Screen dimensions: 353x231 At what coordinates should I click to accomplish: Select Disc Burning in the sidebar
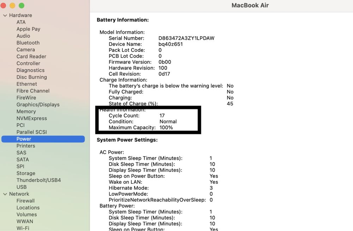[32, 77]
